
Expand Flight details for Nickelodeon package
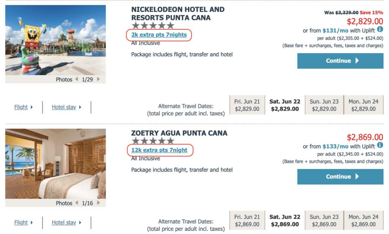pos(24,107)
